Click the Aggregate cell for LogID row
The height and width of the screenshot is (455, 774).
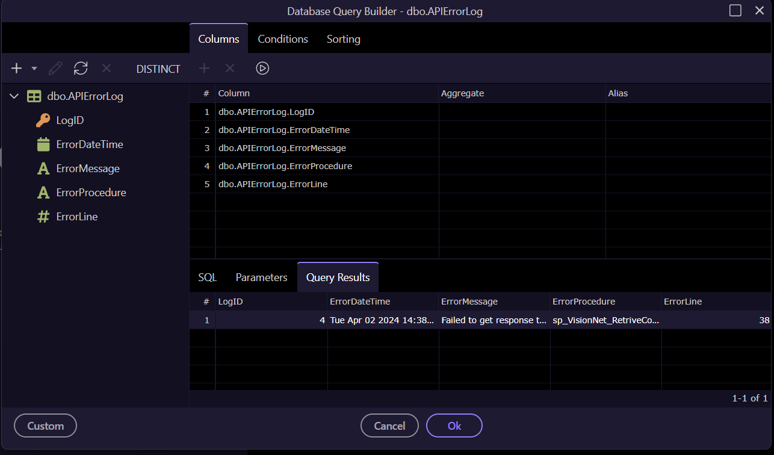point(522,112)
